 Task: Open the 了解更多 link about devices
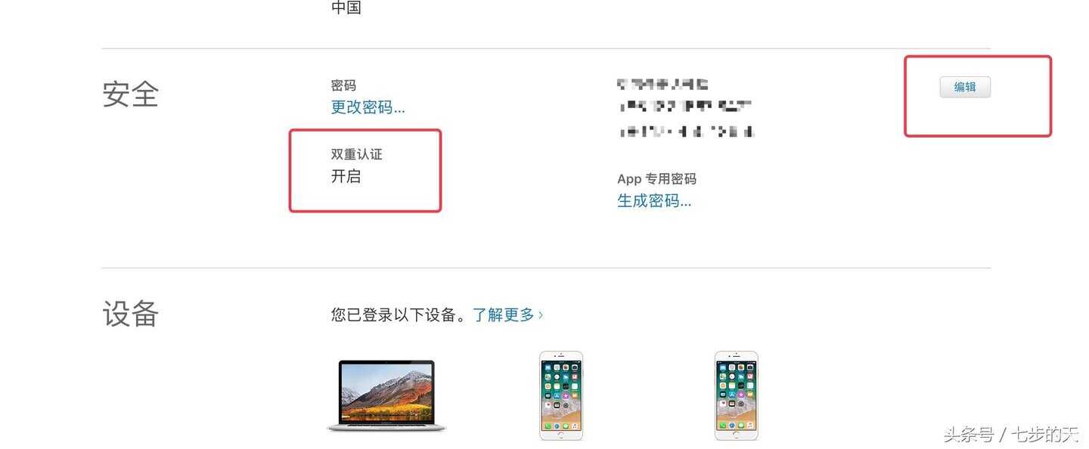(x=504, y=314)
